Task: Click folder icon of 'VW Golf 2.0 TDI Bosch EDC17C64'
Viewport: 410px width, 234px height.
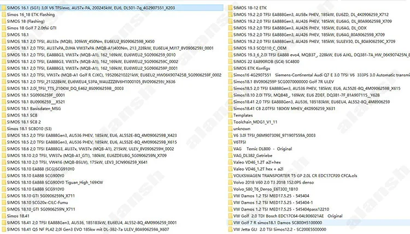Action: click(230, 216)
